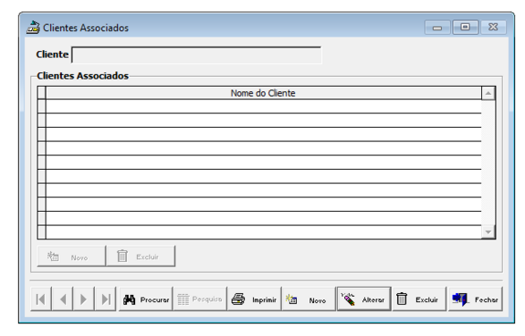Create a record with bottom toolbar Novo
Image resolution: width=525 pixels, height=336 pixels.
(x=309, y=298)
